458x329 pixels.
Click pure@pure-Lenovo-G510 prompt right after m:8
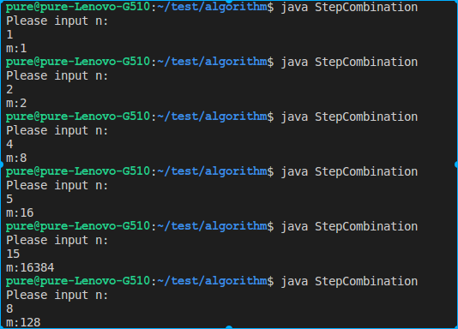(78, 171)
